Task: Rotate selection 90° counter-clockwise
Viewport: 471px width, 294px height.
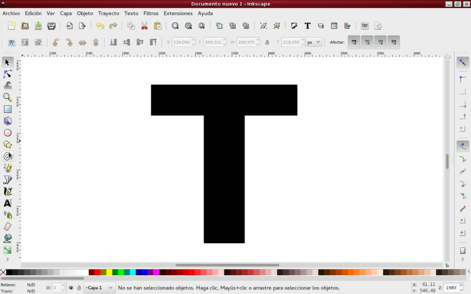Action: (56, 42)
